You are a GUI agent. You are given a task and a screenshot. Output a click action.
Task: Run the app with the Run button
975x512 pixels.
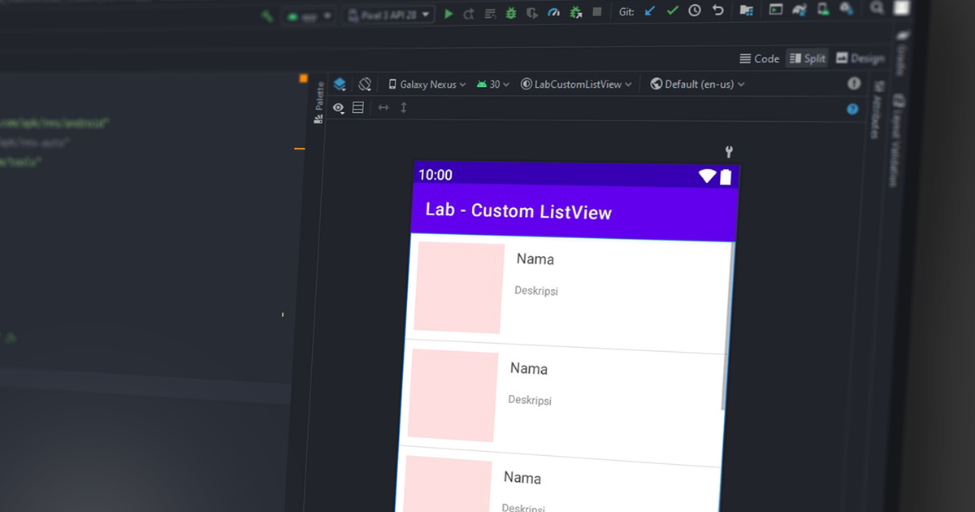click(448, 13)
